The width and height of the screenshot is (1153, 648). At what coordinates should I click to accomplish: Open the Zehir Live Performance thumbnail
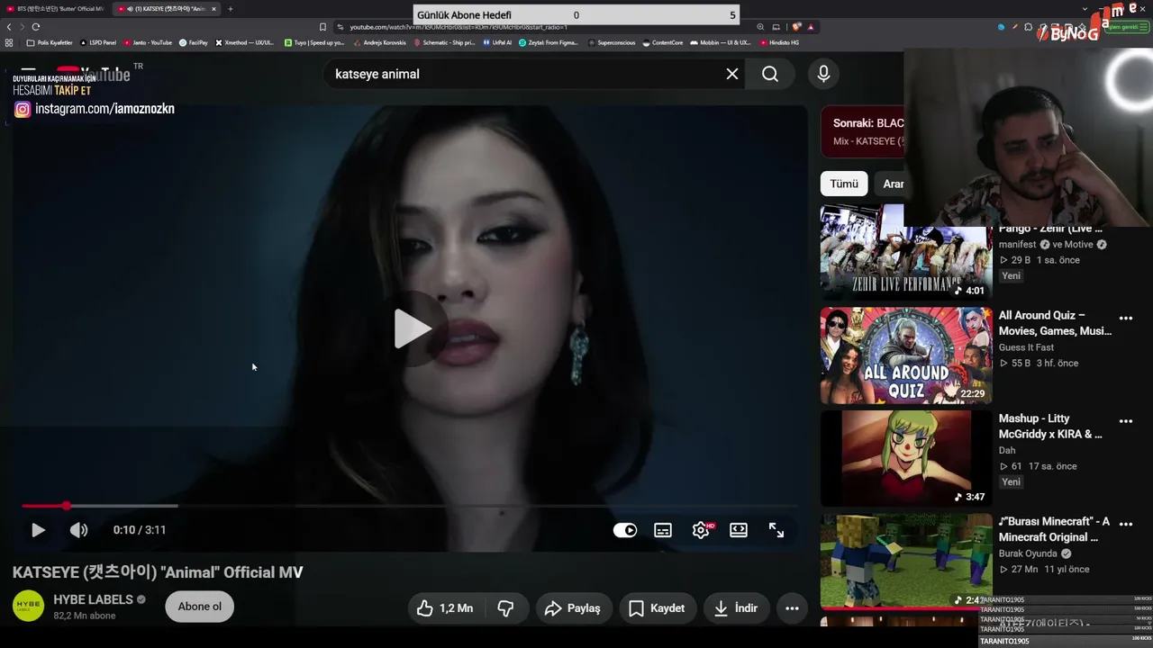click(906, 253)
